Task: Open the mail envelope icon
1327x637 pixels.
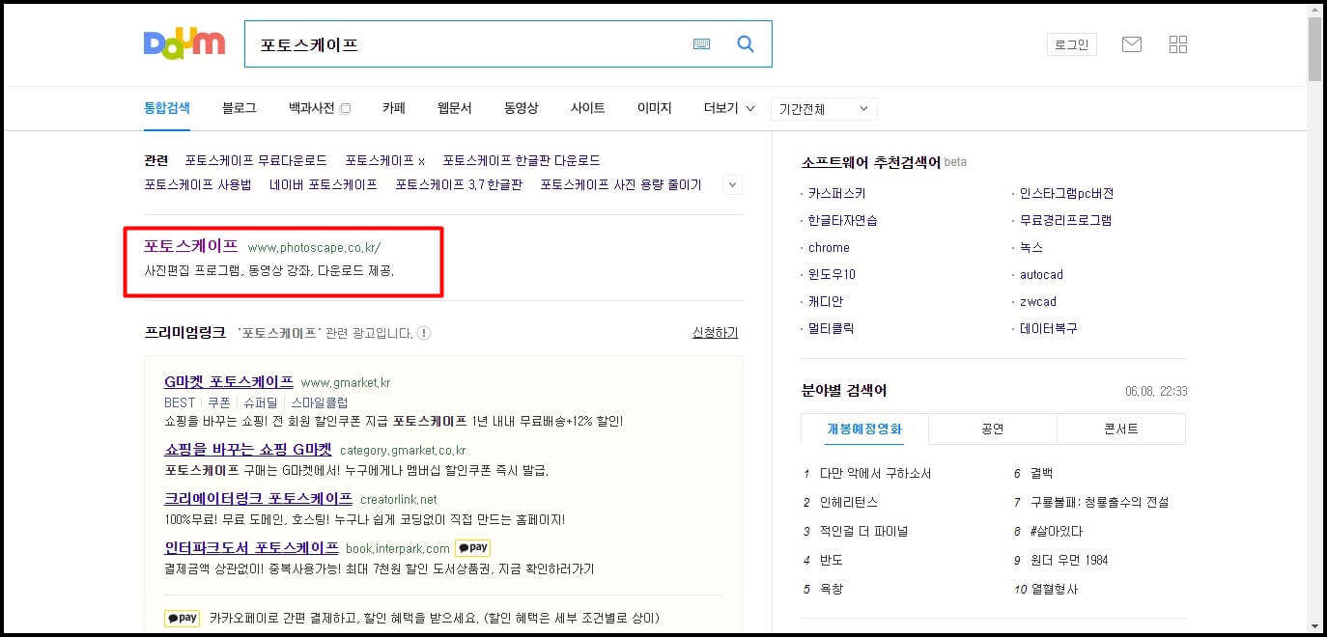Action: pyautogui.click(x=1131, y=44)
